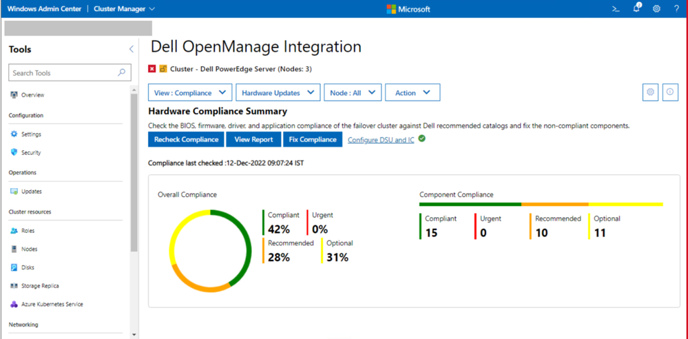Click the Compliant 42% value
Screen dimensions: 688x339
(279, 229)
